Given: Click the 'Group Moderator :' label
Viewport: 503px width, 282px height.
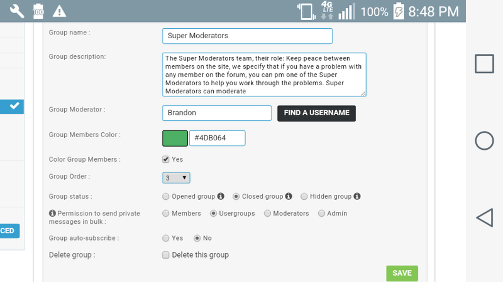Looking at the screenshot, I should (x=77, y=109).
